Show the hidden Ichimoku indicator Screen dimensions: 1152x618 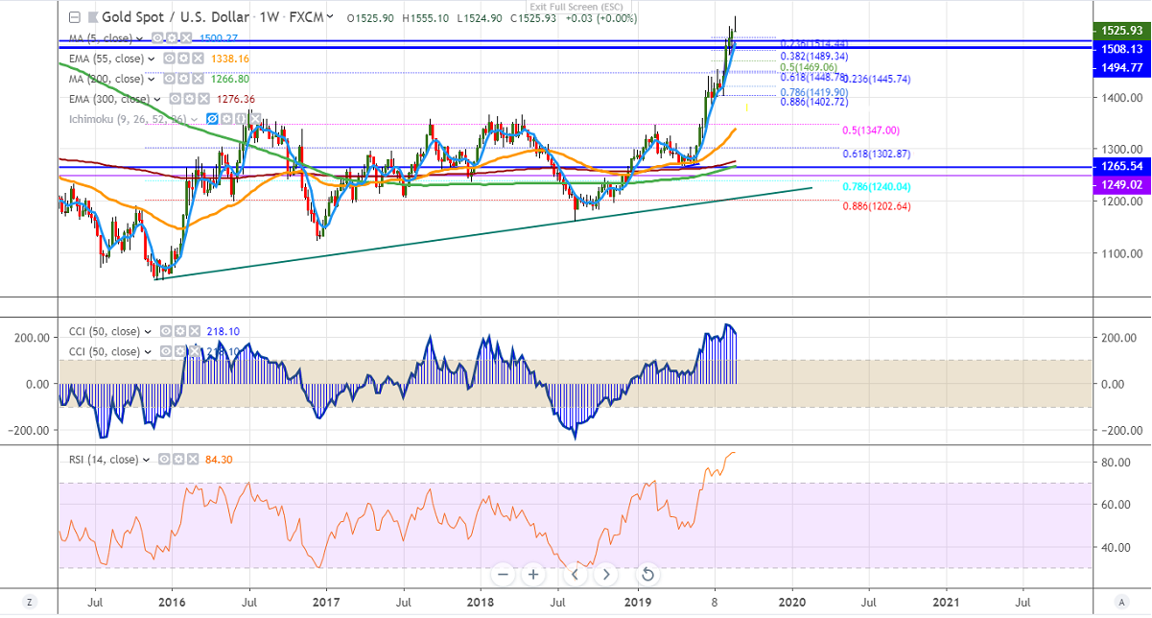point(212,119)
